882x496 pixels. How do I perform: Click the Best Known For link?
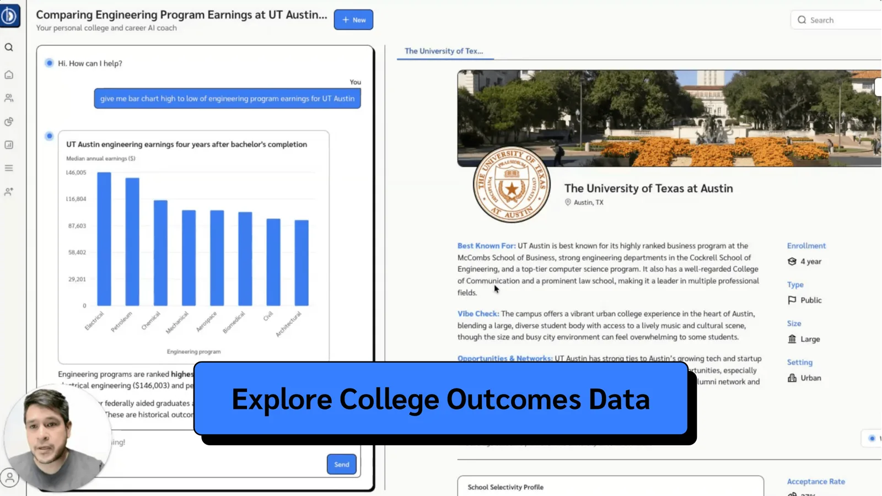[486, 246]
